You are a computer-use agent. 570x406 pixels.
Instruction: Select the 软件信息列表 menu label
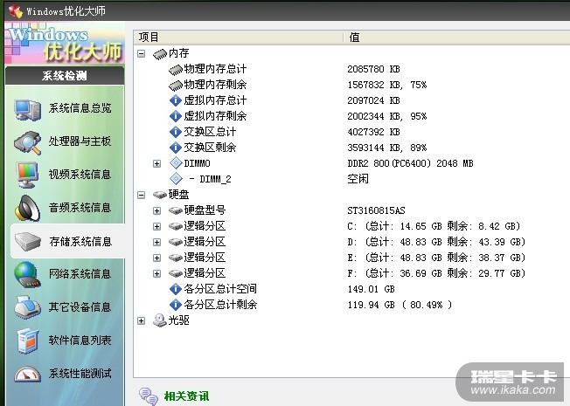[x=80, y=341]
